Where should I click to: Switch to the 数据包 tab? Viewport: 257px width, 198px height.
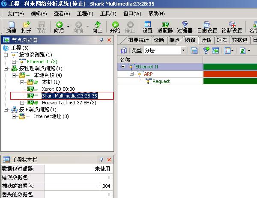coord(239,40)
